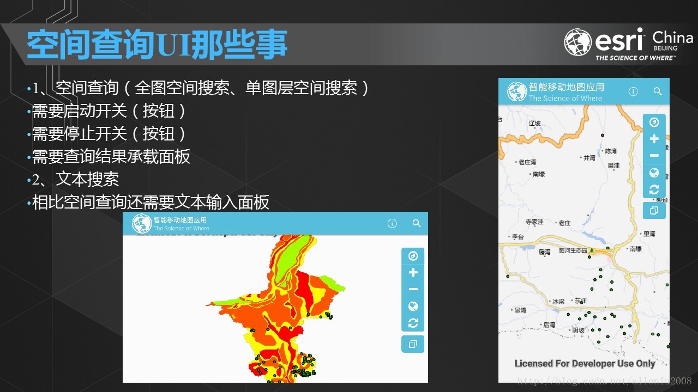Click the map label 辽坡
Image resolution: width=698 pixels, height=392 pixels.
(x=534, y=124)
